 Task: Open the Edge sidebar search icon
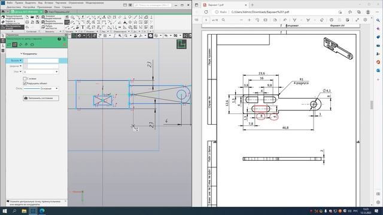coord(378,20)
